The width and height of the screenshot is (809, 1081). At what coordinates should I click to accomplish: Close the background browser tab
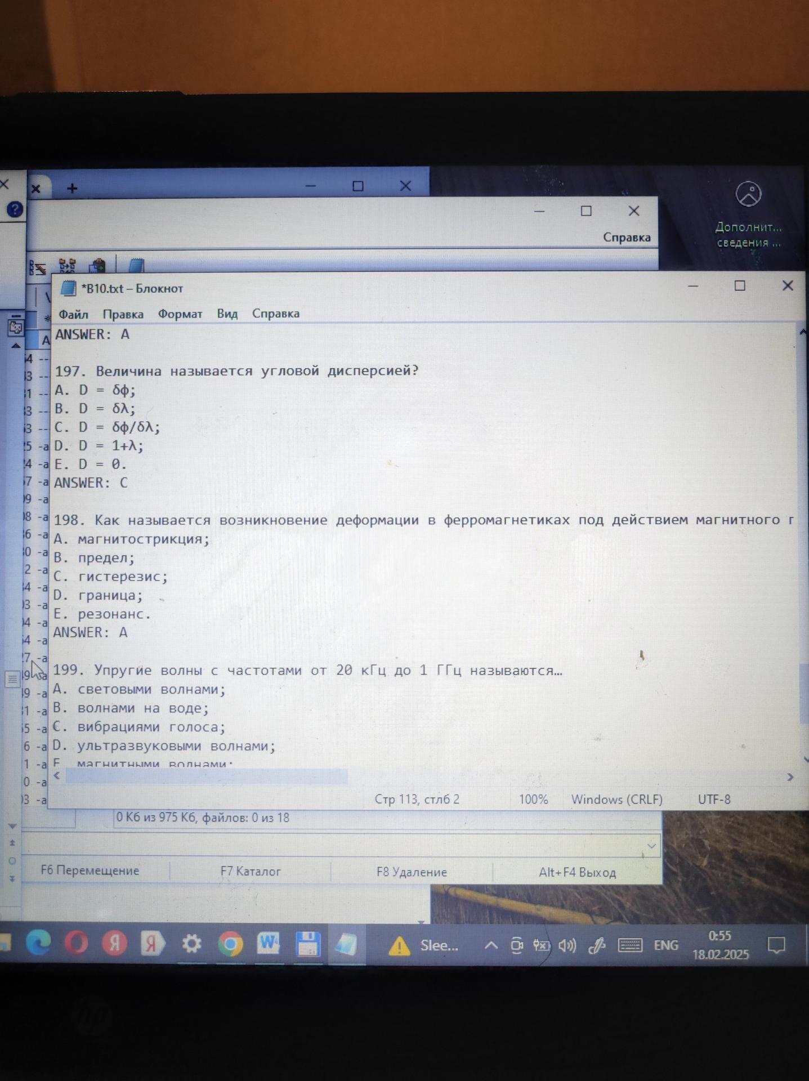pos(36,189)
